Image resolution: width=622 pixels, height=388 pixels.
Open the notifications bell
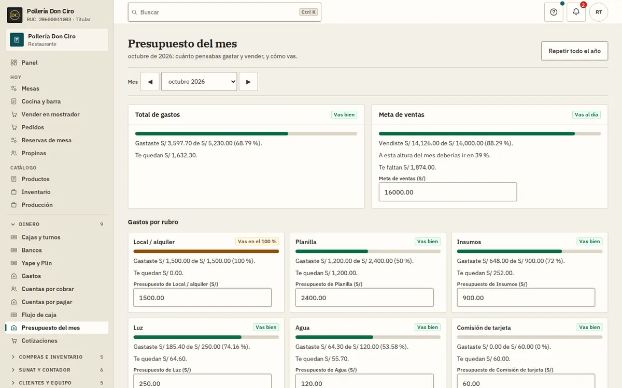[576, 12]
